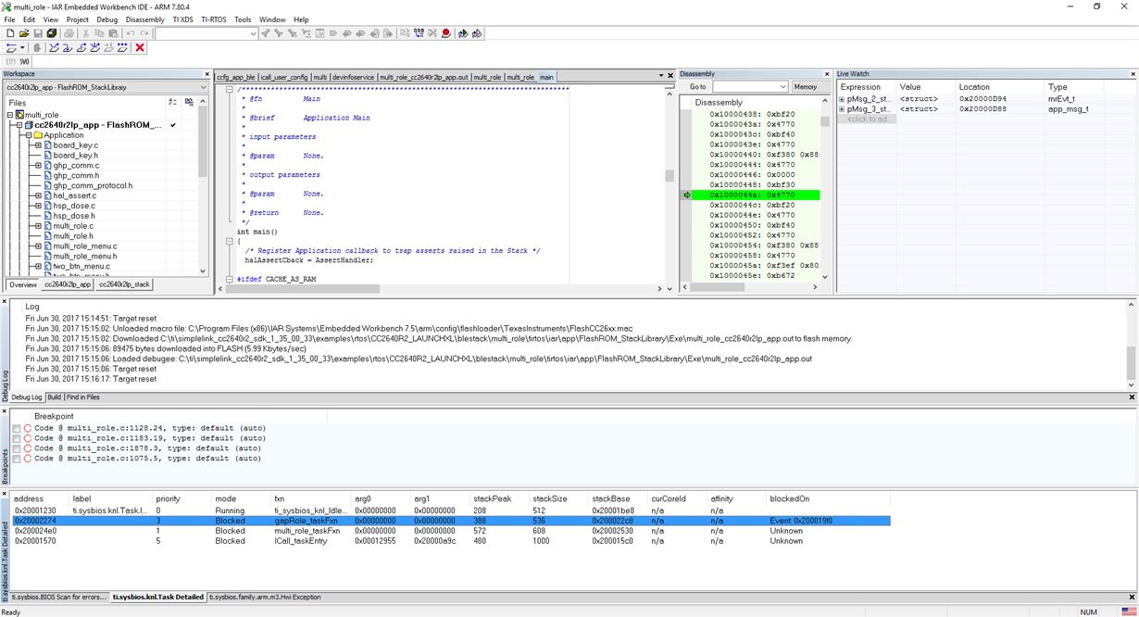Click the Step Out debug icon
The height and width of the screenshot is (617, 1139).
coord(81,47)
